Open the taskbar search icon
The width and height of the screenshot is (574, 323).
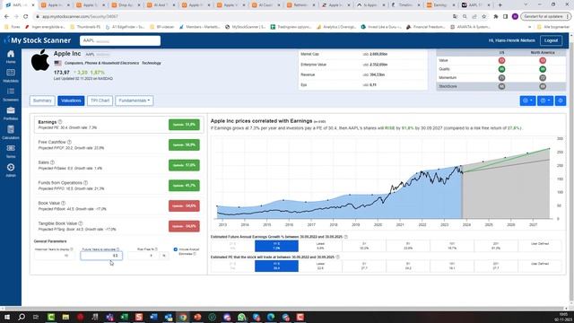22,317
